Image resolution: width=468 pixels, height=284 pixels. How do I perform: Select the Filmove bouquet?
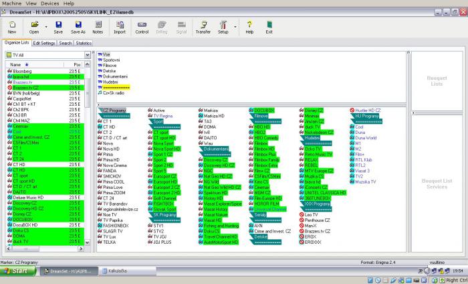point(107,66)
